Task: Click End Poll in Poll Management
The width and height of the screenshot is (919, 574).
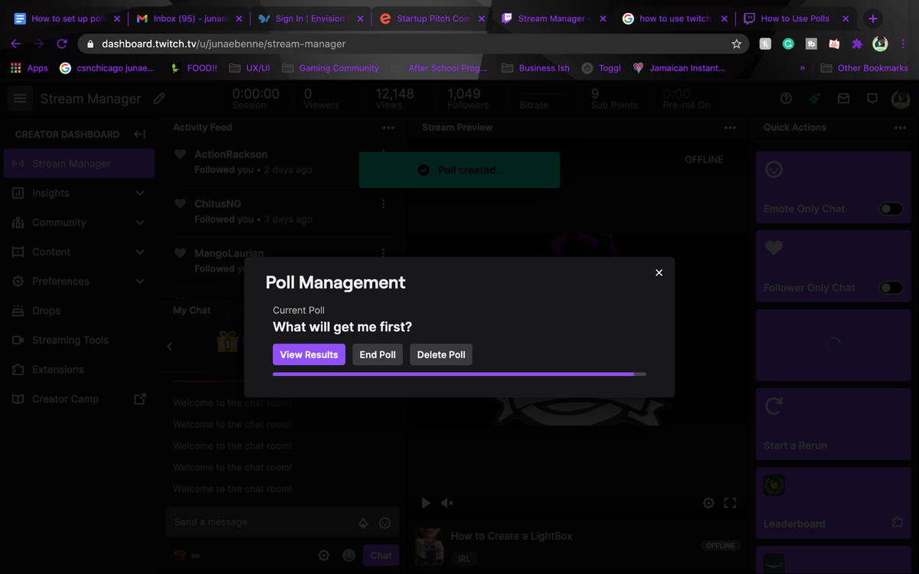Action: point(377,354)
